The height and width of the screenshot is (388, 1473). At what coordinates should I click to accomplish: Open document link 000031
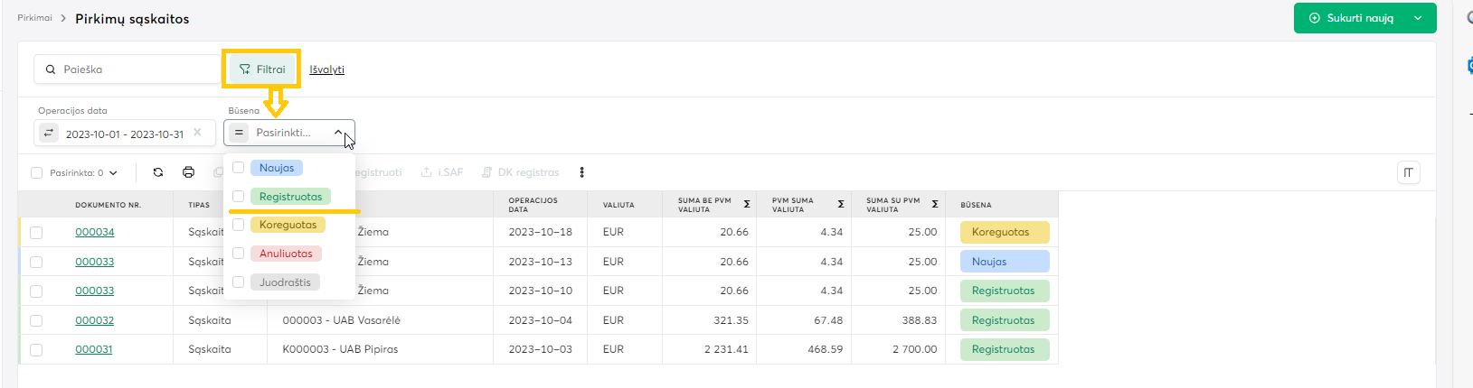click(94, 349)
